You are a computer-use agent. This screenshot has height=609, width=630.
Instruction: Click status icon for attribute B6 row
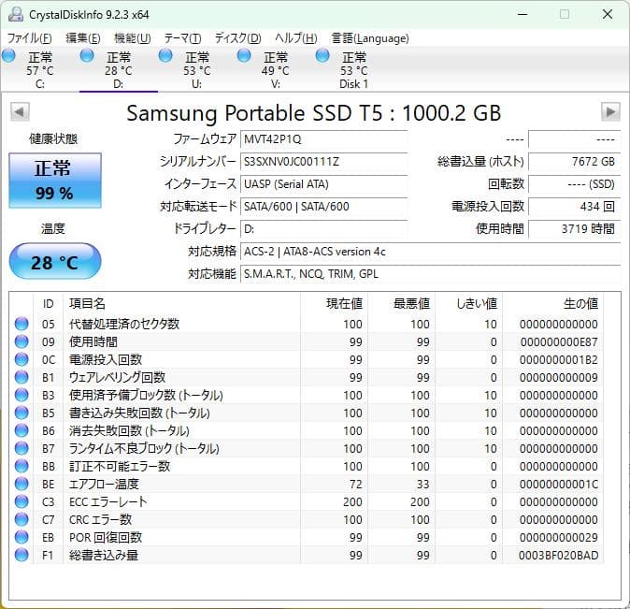pos(21,430)
